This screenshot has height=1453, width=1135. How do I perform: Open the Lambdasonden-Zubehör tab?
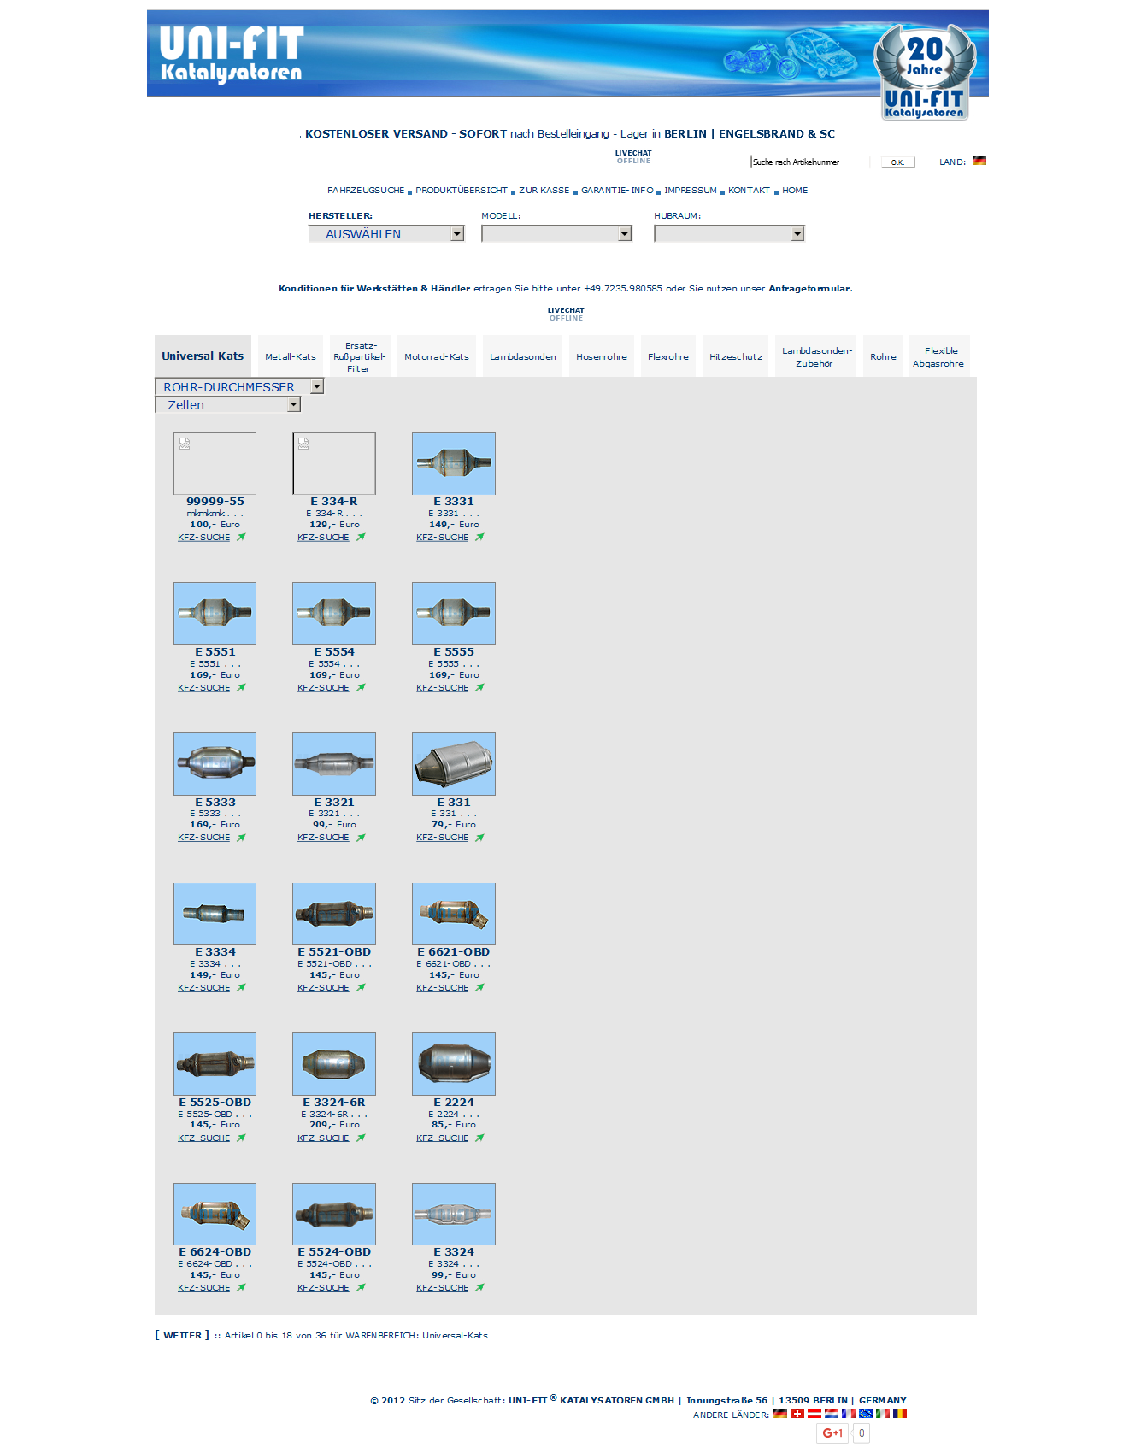816,356
